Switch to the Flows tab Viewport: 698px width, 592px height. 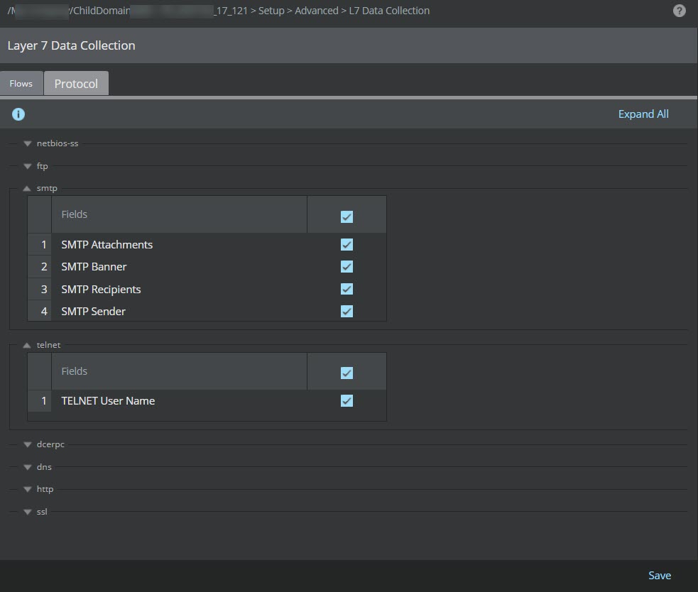[x=21, y=83]
